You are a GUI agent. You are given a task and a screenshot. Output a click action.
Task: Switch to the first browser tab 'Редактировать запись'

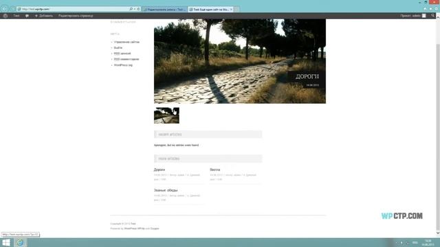[x=164, y=9]
